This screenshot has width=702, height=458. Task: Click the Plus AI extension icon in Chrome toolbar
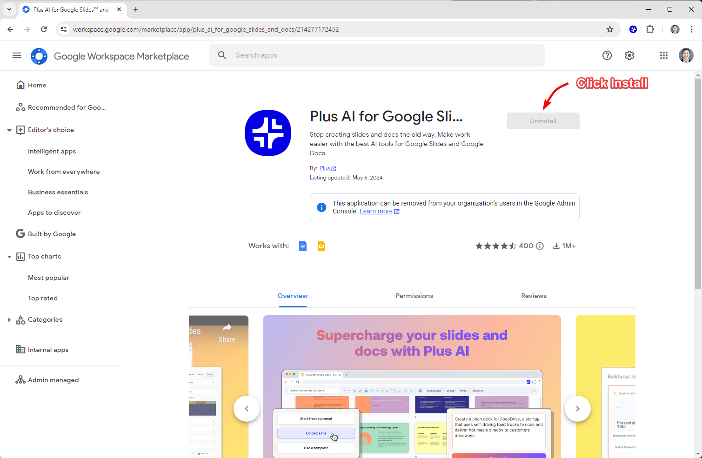[x=633, y=29]
